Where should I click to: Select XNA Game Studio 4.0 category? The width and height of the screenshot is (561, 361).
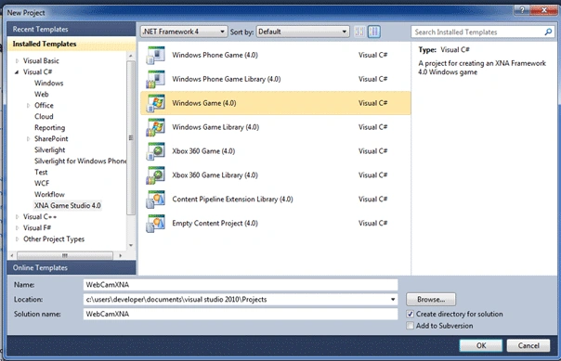(x=67, y=205)
